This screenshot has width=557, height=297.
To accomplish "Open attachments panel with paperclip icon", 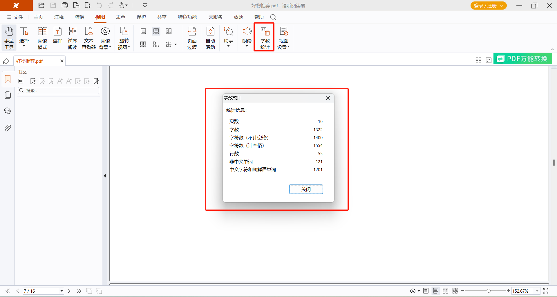I will click(x=8, y=128).
